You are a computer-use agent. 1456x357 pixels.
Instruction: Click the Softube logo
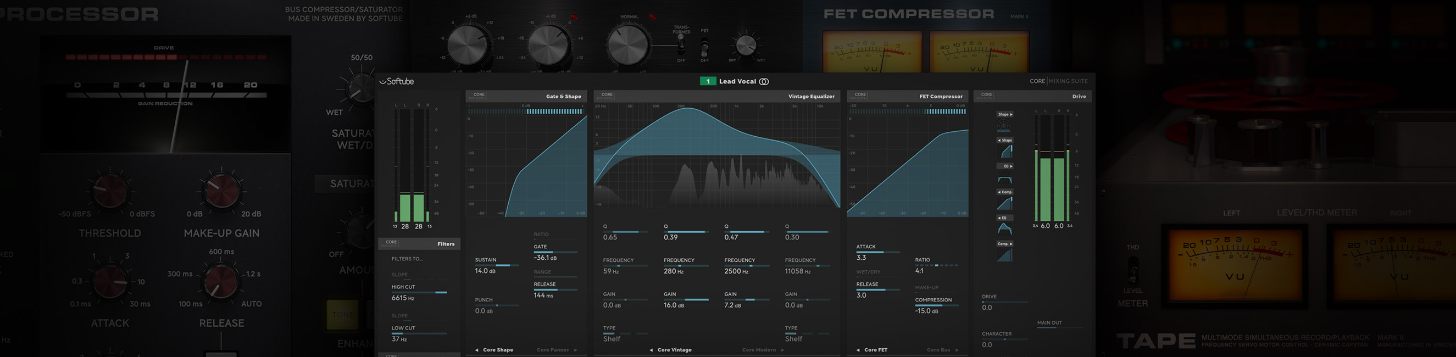(397, 81)
